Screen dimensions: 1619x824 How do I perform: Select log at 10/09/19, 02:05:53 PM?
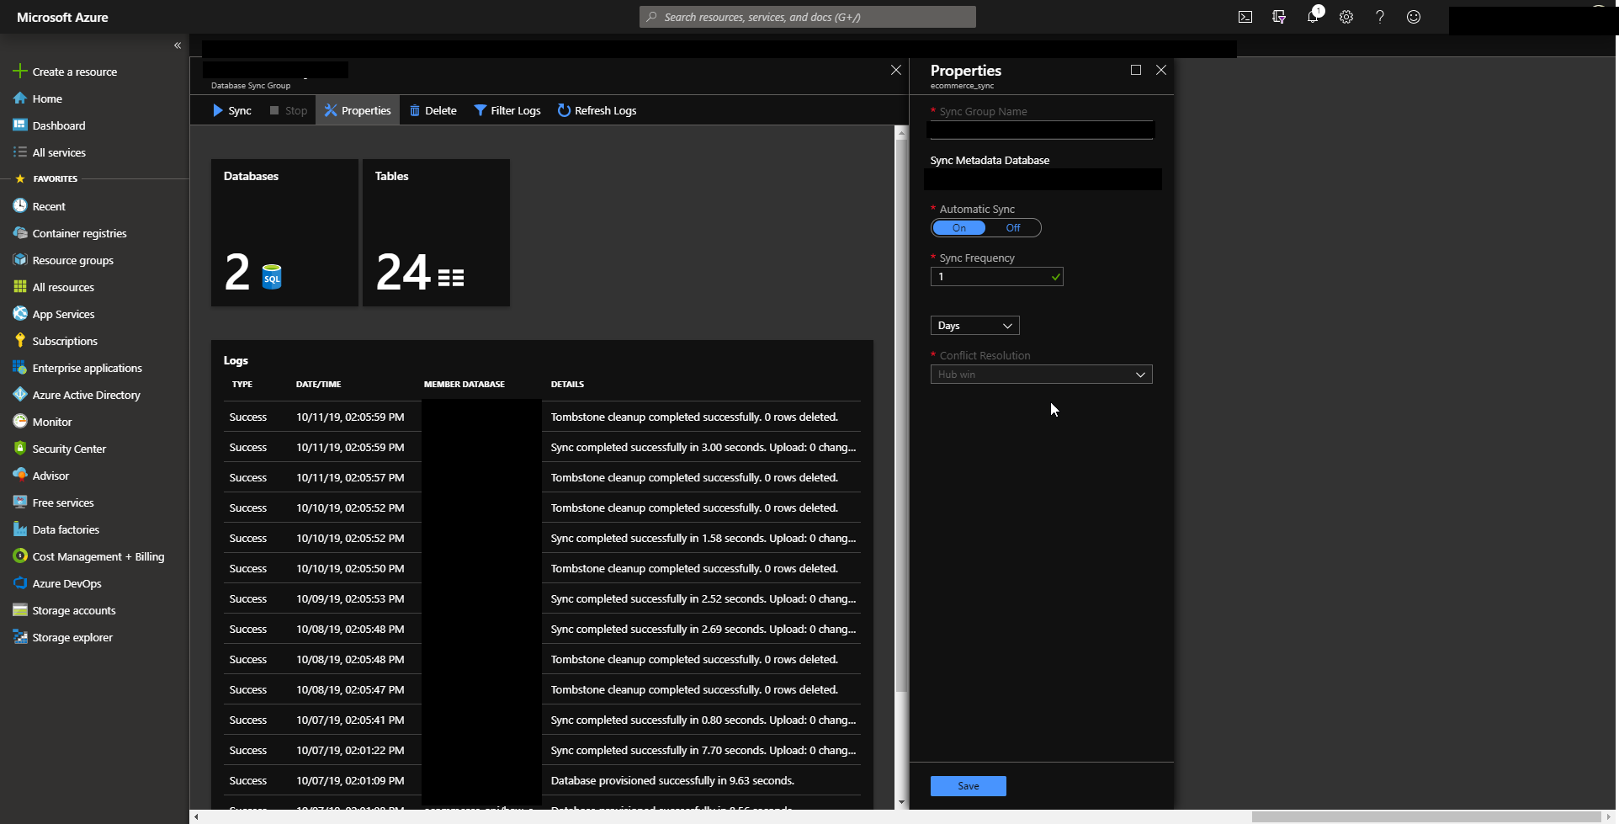click(x=542, y=598)
